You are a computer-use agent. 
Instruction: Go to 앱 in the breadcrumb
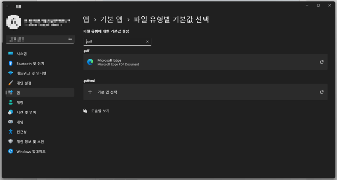pyautogui.click(x=86, y=19)
